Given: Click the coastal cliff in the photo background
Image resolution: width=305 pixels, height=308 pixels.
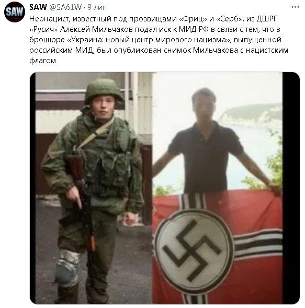Looking at the screenshot, I should click(x=251, y=114).
